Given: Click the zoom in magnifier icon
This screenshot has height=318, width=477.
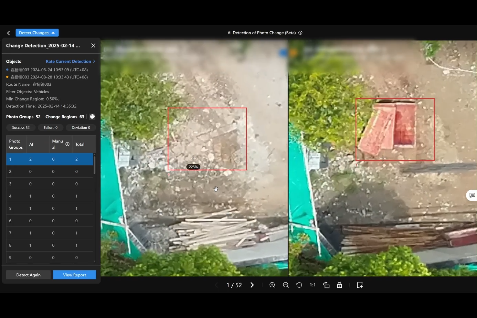Looking at the screenshot, I should 272,285.
